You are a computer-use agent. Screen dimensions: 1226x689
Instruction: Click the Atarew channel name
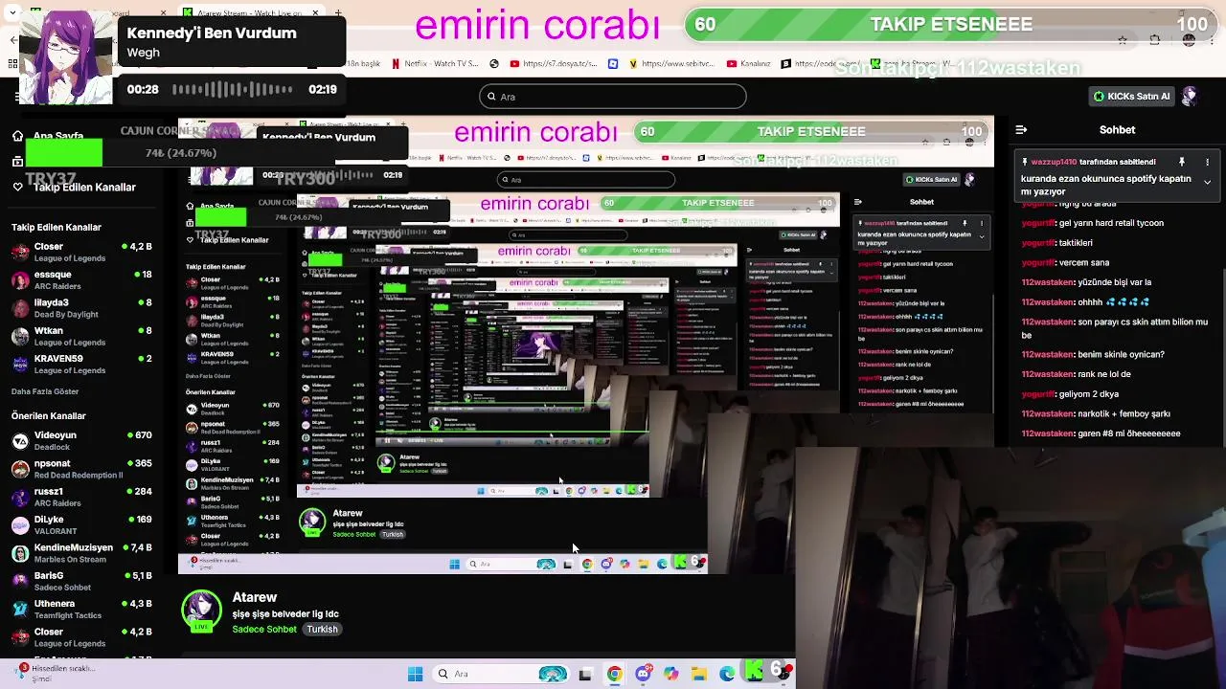click(x=255, y=597)
